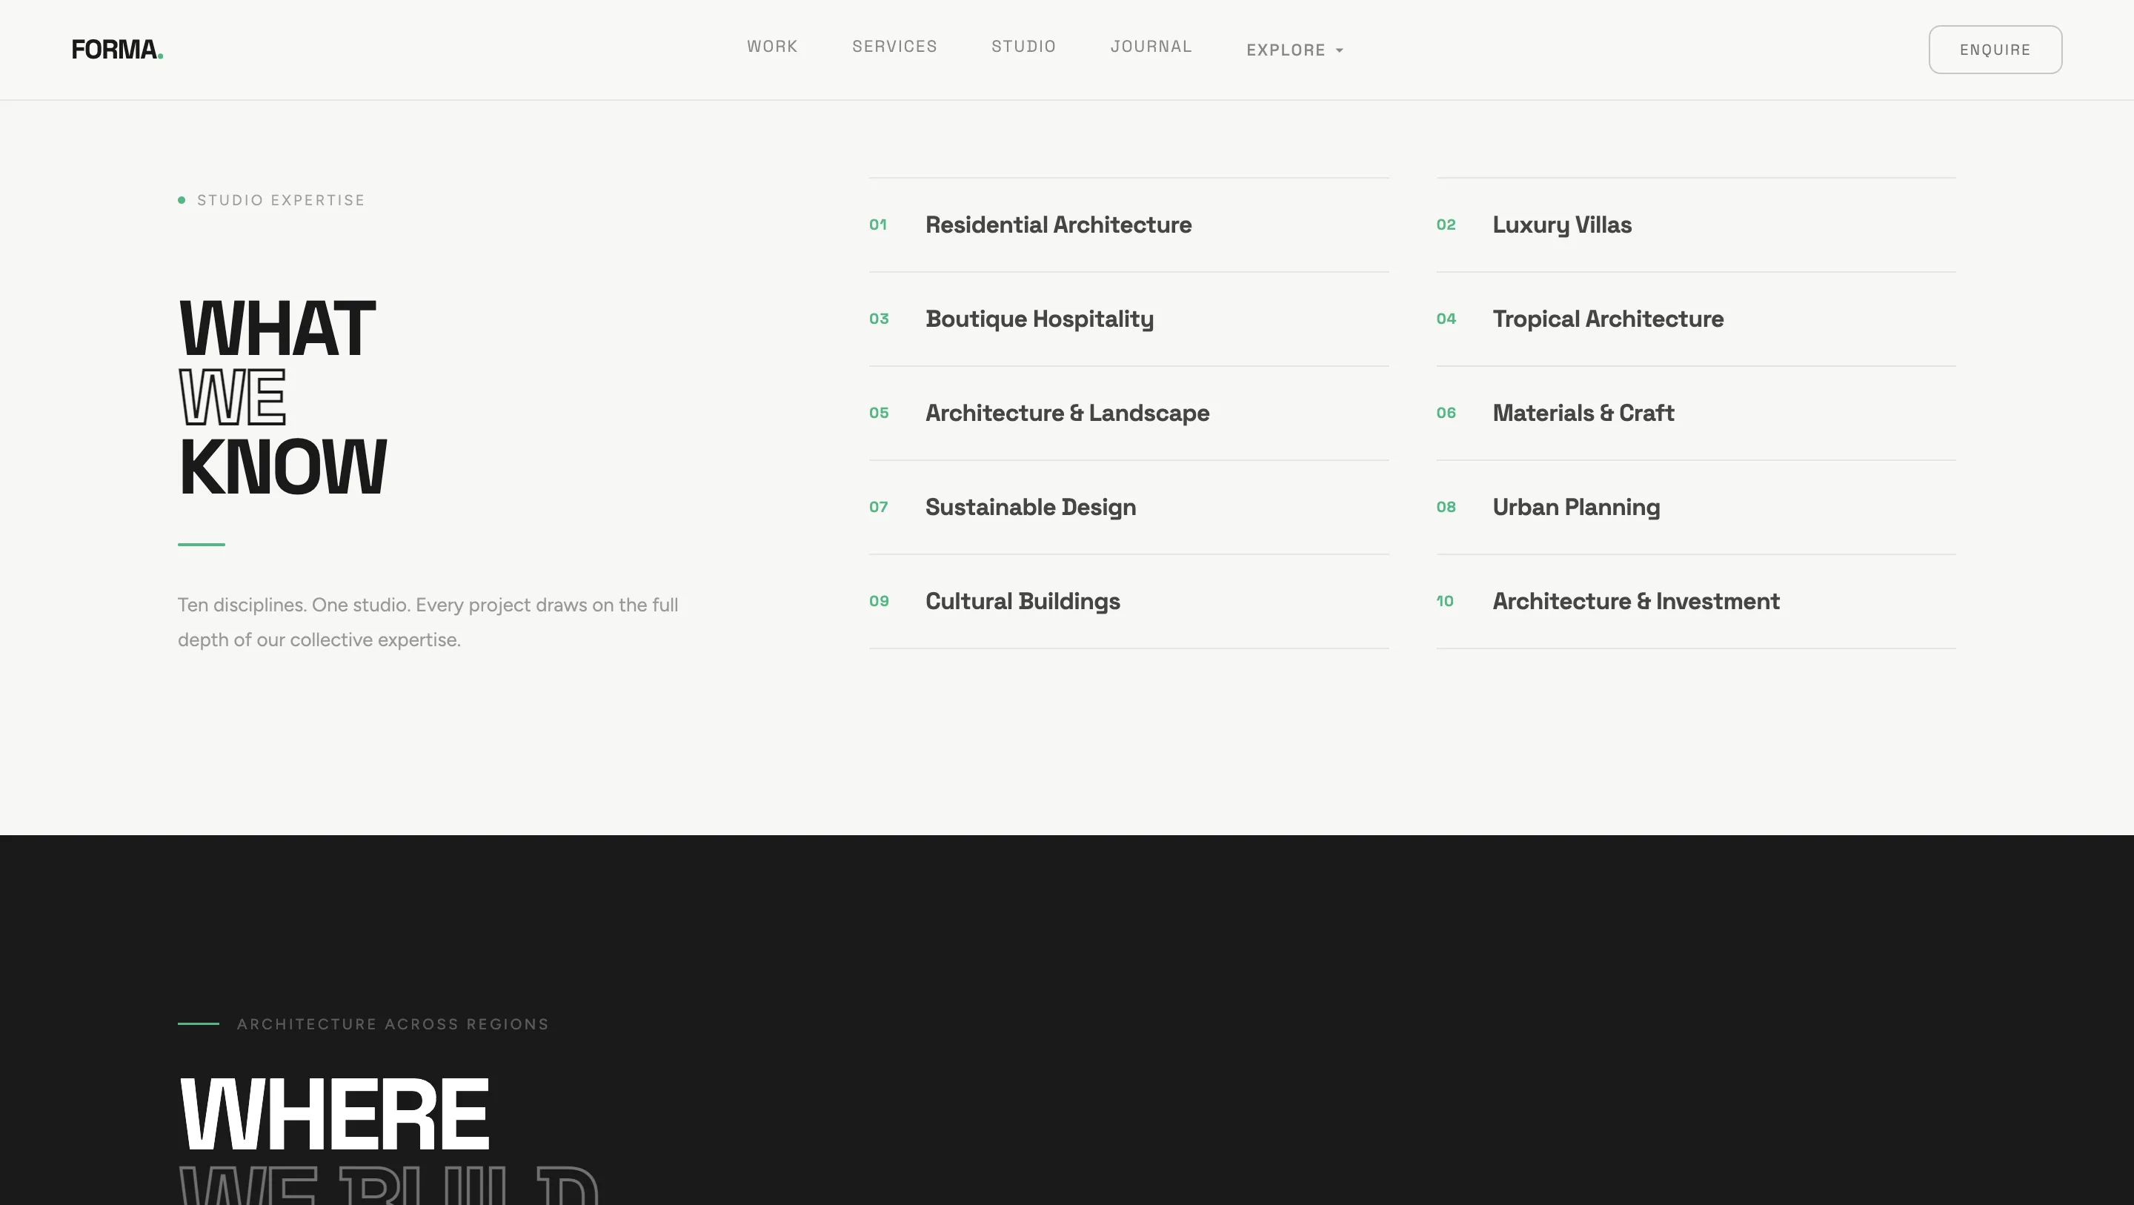Image resolution: width=2134 pixels, height=1205 pixels.
Task: Open the WORK page
Action: [x=772, y=47]
